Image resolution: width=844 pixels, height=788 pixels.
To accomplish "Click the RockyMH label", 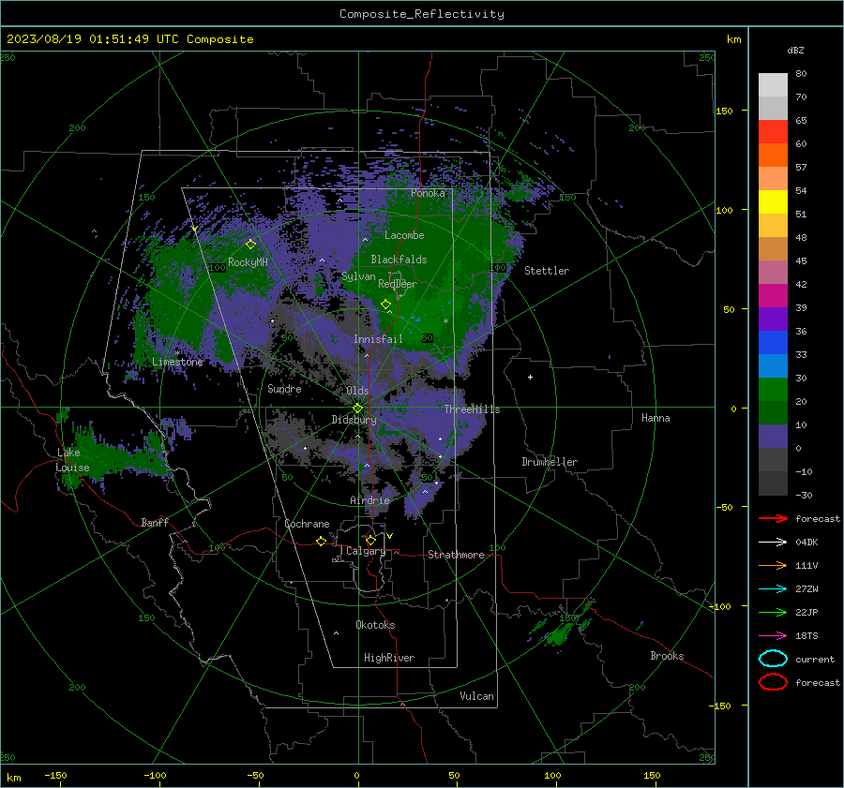I will click(248, 262).
